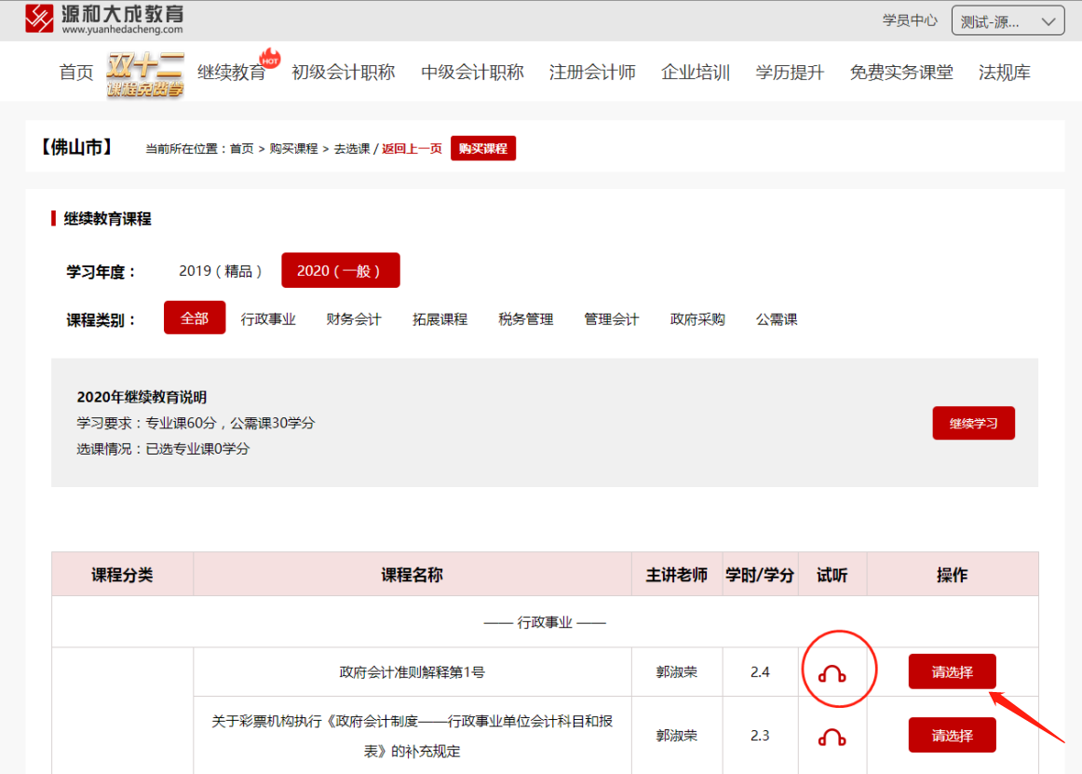Expand the 测试-源... account dropdown
This screenshot has width=1082, height=774.
(x=1008, y=21)
